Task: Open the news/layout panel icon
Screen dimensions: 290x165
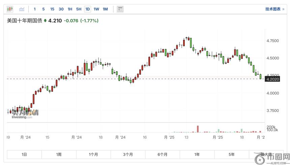Action: coord(120,9)
